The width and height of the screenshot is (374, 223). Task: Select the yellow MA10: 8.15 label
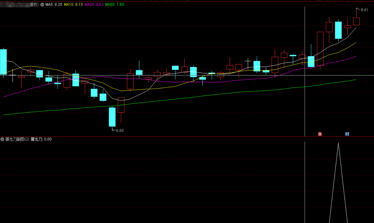coord(73,5)
